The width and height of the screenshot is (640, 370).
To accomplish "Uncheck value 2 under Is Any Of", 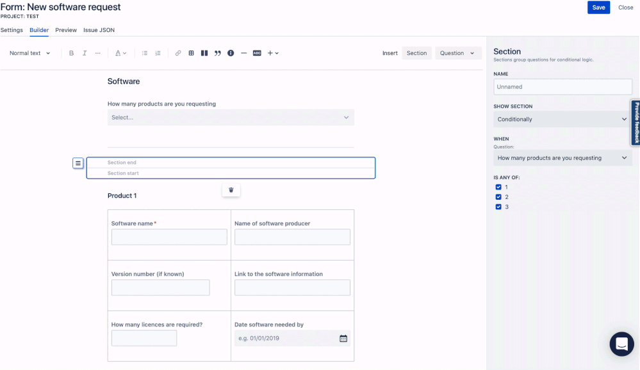I will [499, 197].
